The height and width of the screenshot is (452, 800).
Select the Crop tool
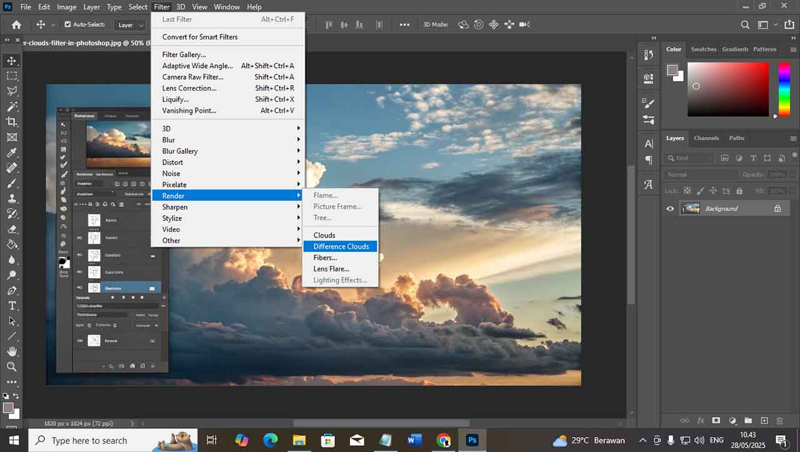[x=12, y=122]
